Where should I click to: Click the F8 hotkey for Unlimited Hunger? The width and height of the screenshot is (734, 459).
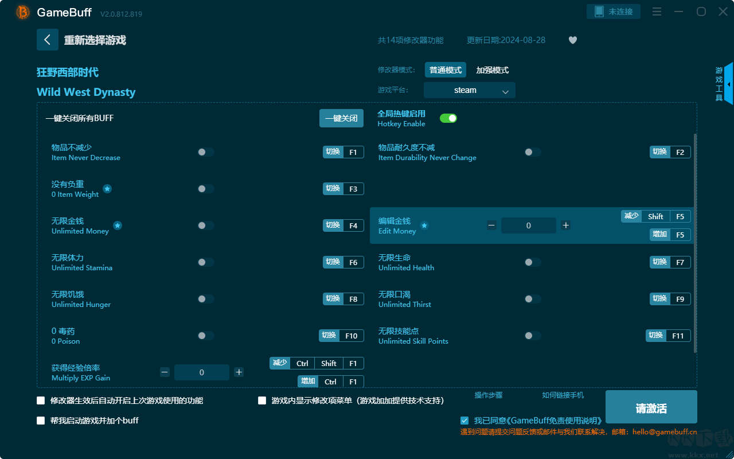[x=343, y=299]
